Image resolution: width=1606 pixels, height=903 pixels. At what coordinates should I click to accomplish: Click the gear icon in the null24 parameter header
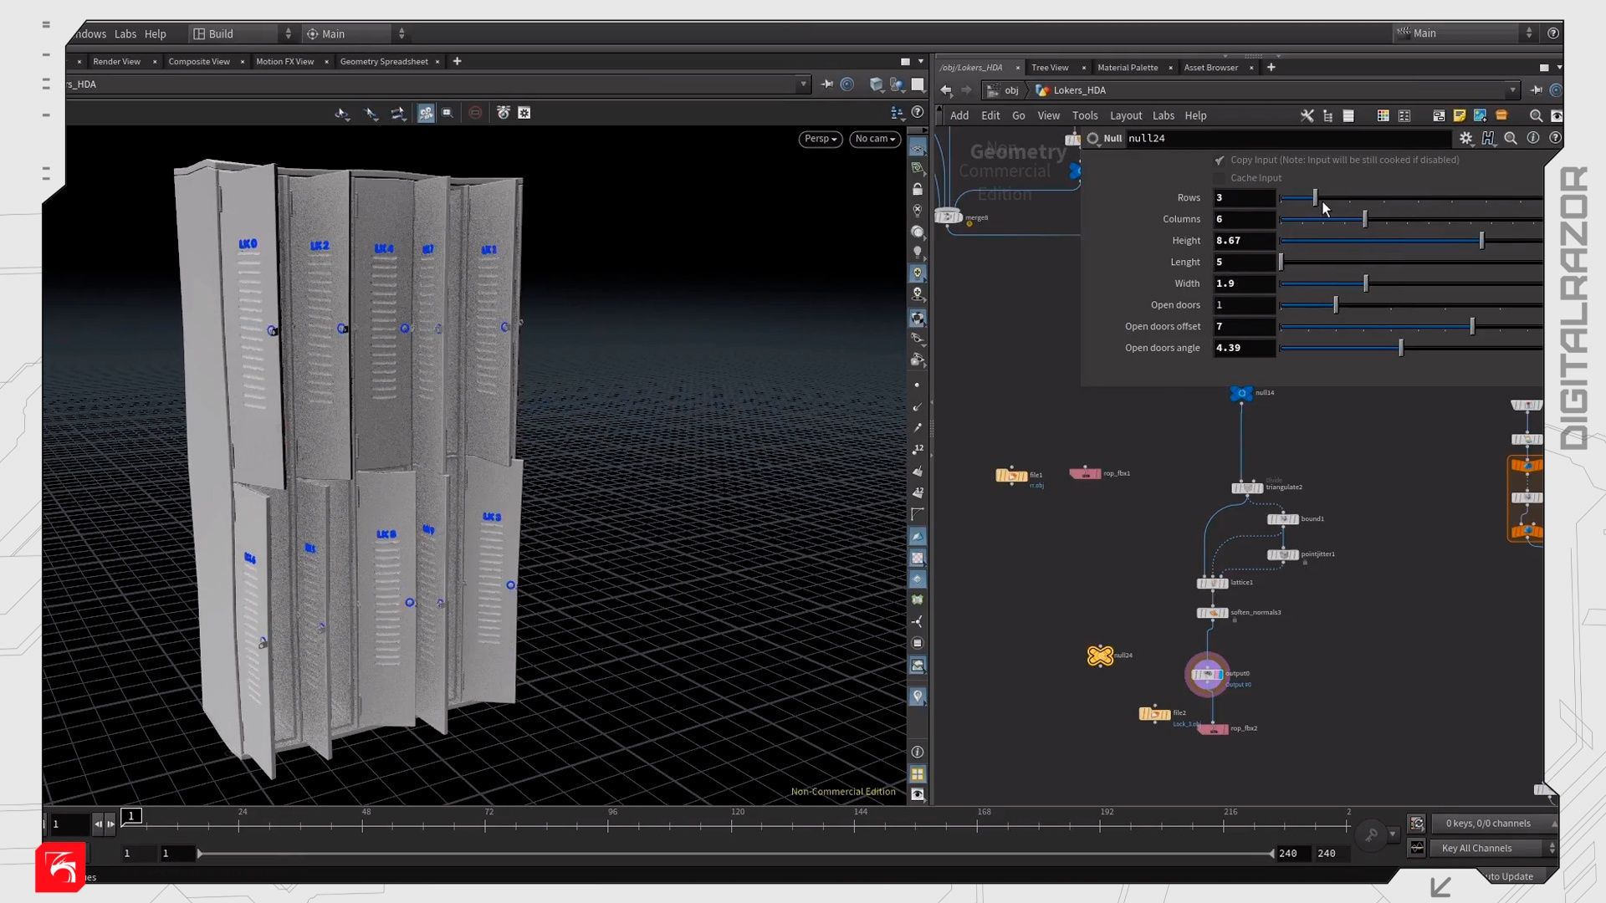coord(1465,139)
